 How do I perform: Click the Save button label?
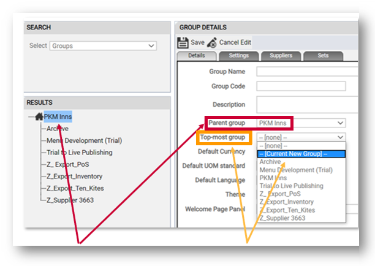pos(197,42)
